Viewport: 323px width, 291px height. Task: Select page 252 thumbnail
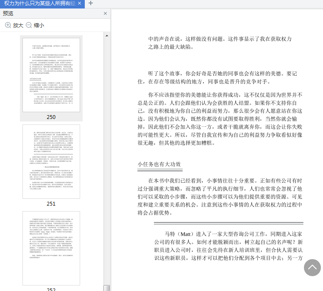(51, 248)
